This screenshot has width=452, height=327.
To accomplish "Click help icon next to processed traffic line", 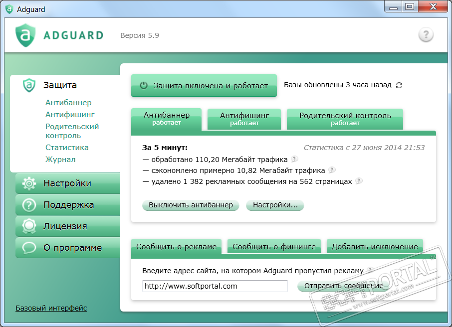I will pyautogui.click(x=294, y=160).
